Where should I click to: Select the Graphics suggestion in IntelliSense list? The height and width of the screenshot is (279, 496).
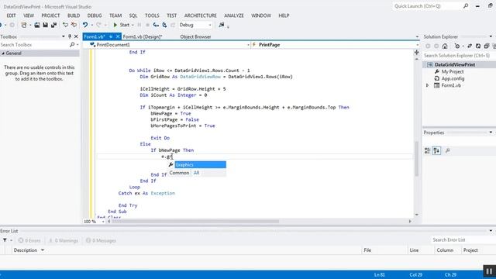(x=200, y=164)
